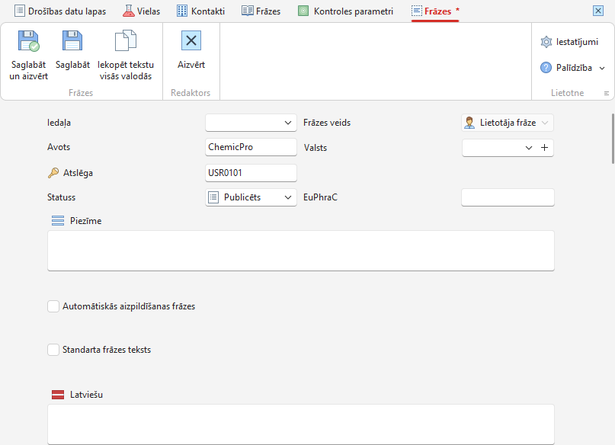
Task: Switch to the Drošības datu lapas tab
Action: 60,11
